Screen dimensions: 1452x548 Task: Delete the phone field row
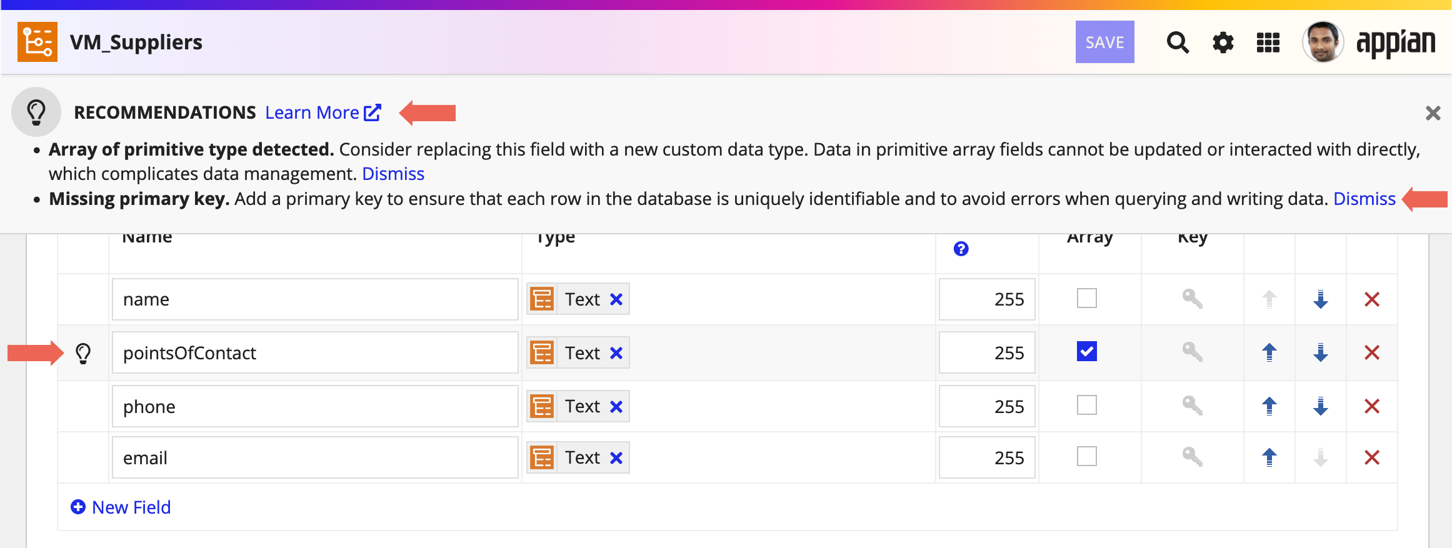click(x=1372, y=407)
